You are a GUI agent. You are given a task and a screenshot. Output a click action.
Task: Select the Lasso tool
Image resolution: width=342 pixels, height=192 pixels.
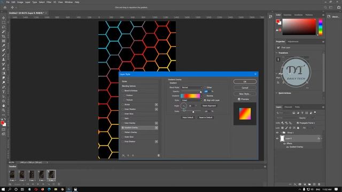point(4,27)
